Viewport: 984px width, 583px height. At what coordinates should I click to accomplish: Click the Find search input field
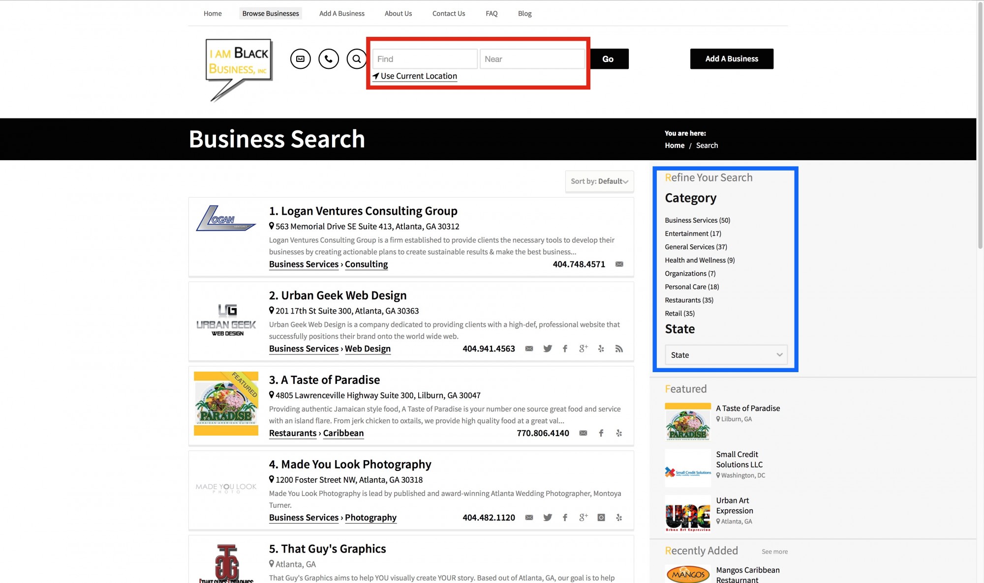pos(425,59)
